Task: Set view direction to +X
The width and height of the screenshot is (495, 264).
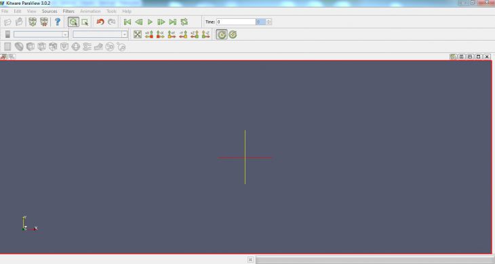Action: pyautogui.click(x=148, y=35)
